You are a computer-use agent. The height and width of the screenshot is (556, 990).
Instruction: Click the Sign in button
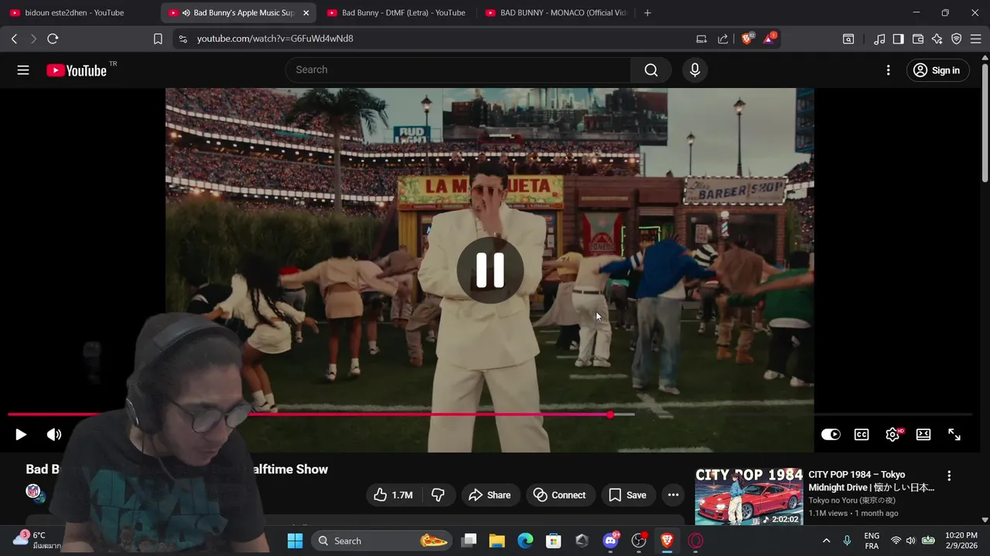(x=937, y=70)
